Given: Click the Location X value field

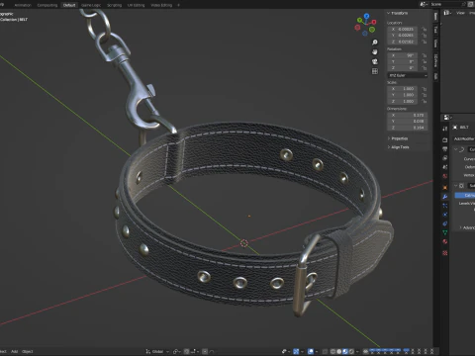Looking at the screenshot, I should click(x=403, y=29).
